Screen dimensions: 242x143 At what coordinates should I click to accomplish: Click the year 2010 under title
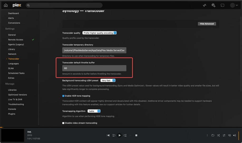coord(30,135)
